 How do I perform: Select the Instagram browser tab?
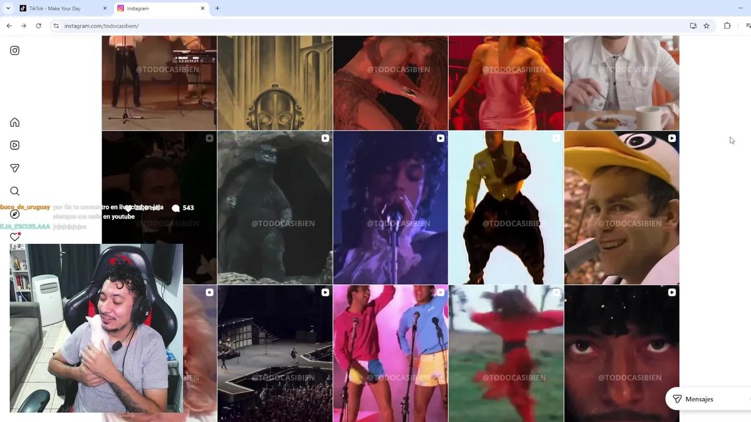coord(161,8)
